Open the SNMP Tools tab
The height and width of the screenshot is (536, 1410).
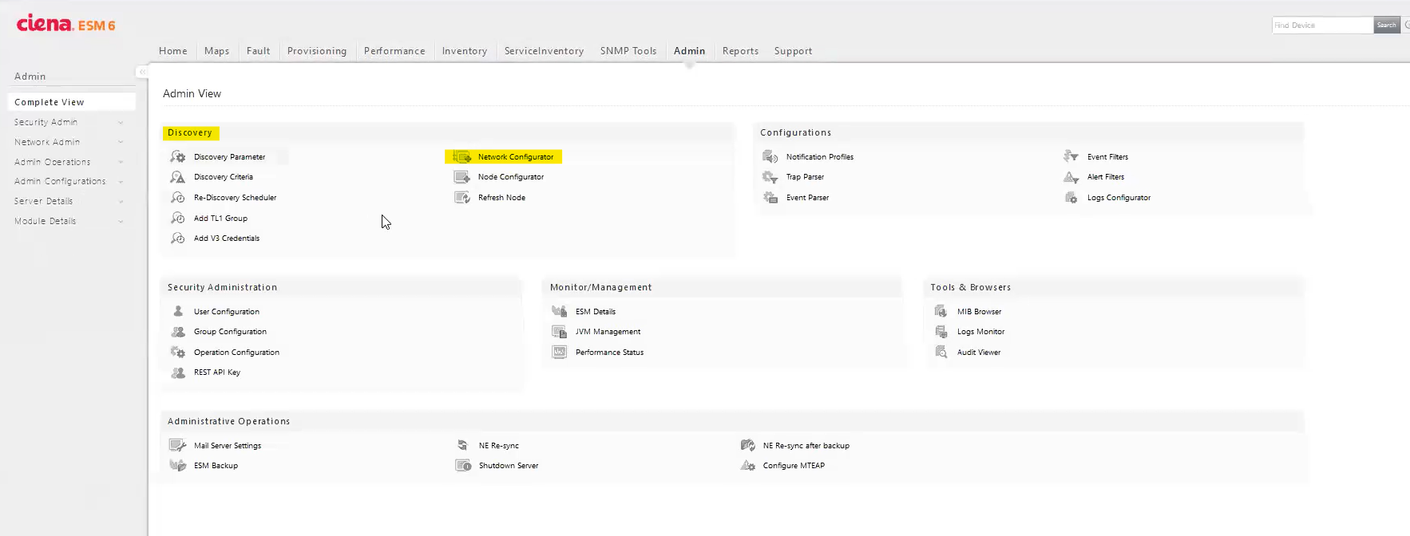628,51
